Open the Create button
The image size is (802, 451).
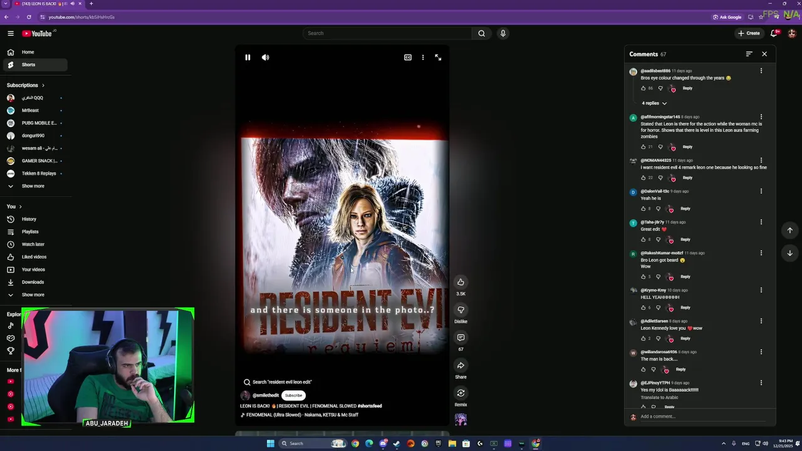pos(749,33)
